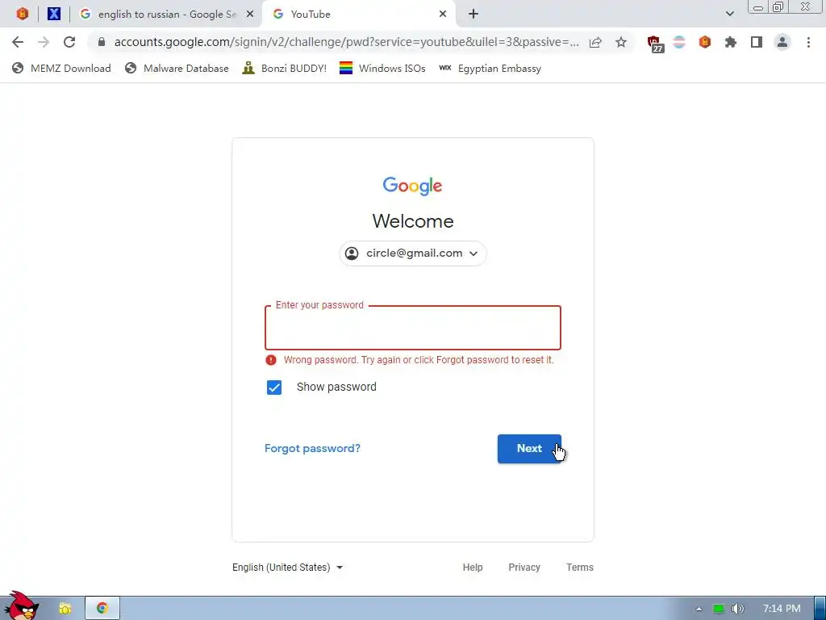Click the Forgot password? link
The width and height of the screenshot is (826, 620).
tap(312, 449)
